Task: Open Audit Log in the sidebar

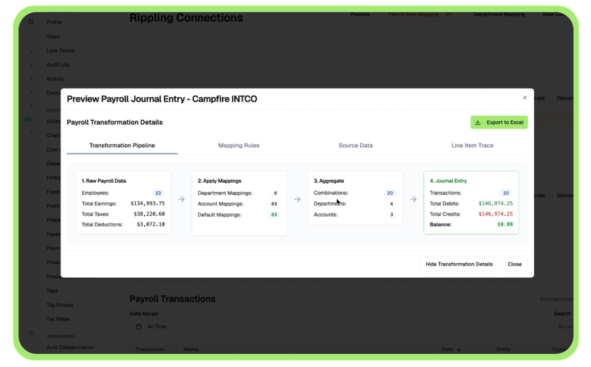Action: point(58,65)
